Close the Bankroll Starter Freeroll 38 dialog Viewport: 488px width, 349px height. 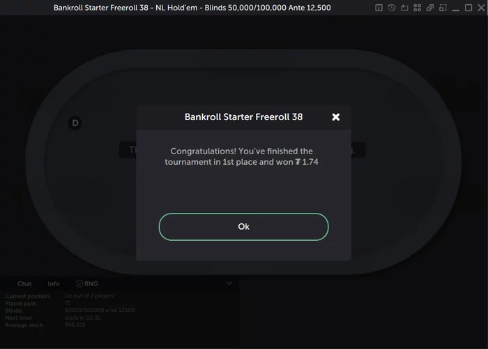336,117
